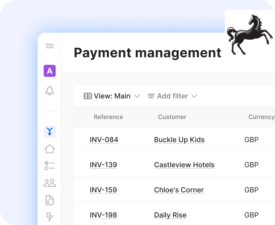Open the customers people icon
Screen dimensions: 275x225
pos(50,183)
